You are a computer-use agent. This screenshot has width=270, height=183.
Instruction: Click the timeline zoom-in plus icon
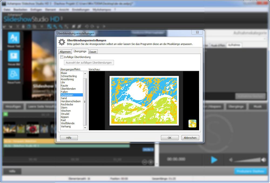pos(151,162)
